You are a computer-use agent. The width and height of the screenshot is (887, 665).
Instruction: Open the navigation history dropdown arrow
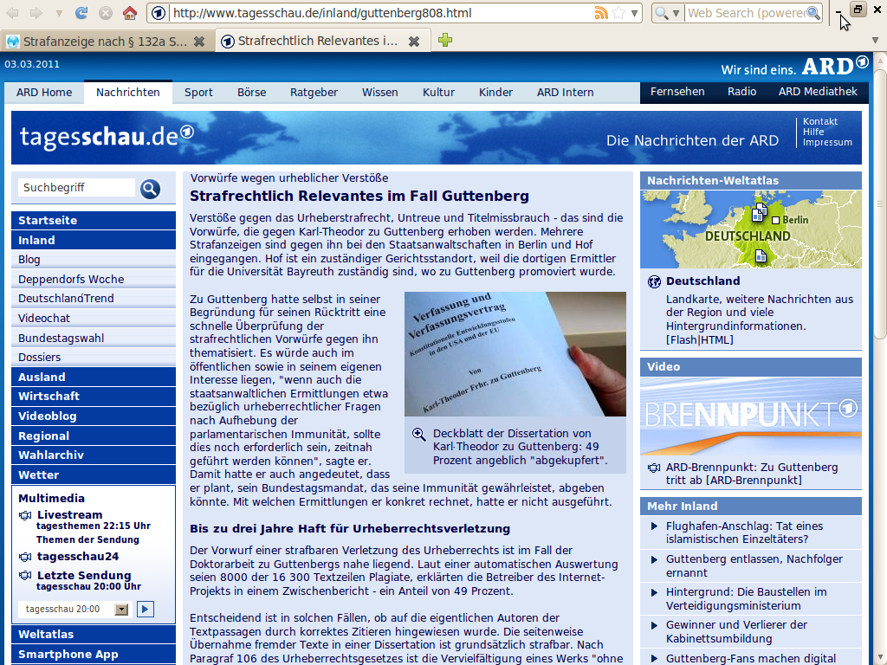tap(59, 13)
